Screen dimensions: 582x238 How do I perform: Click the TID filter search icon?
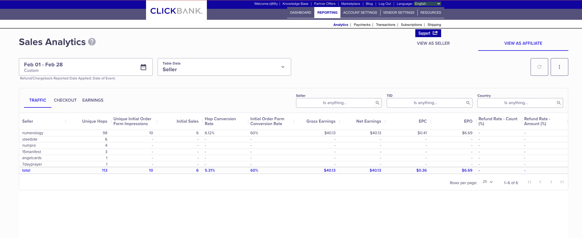coord(468,103)
